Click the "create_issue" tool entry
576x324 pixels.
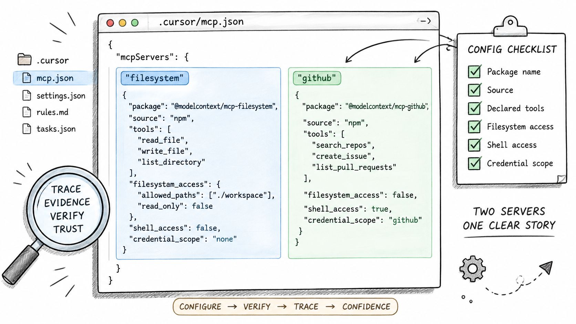[343, 156]
